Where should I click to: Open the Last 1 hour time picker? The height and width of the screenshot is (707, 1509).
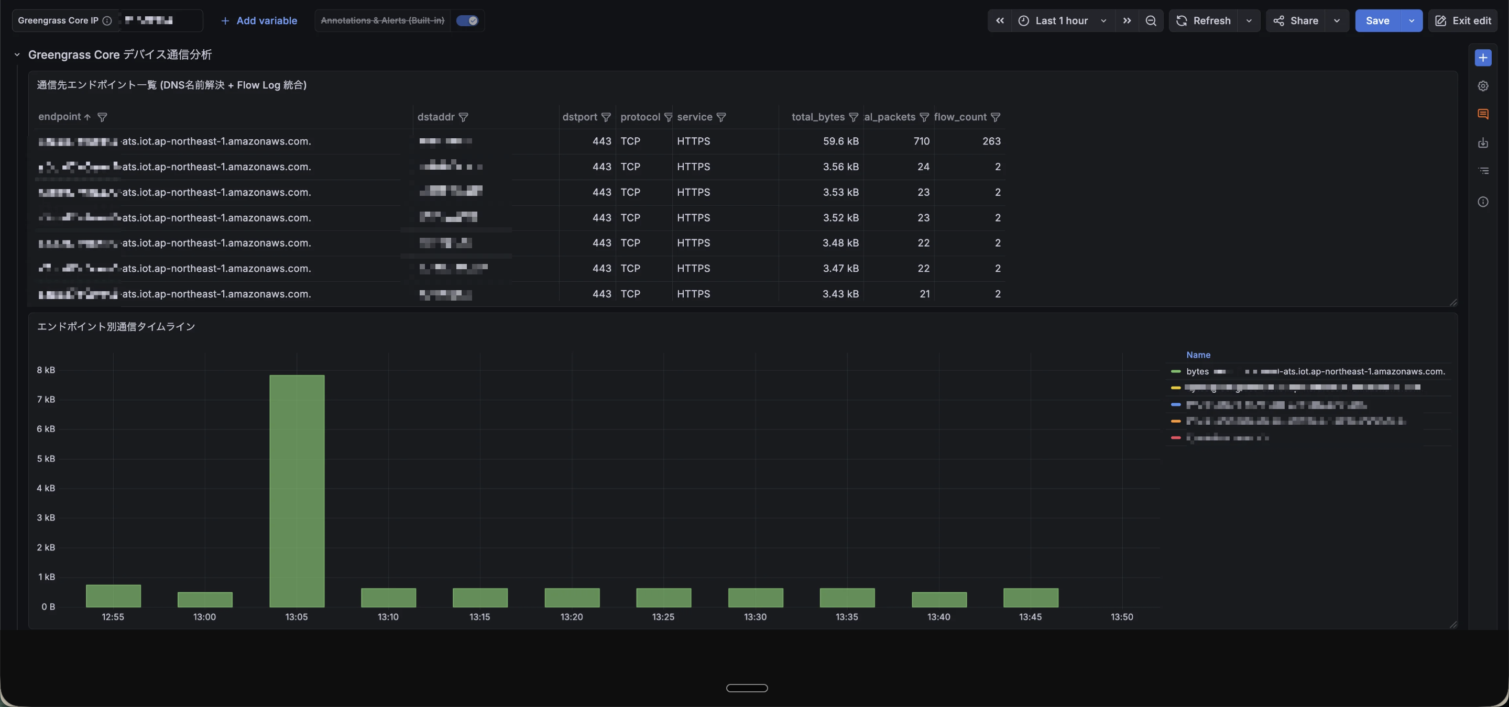coord(1062,20)
